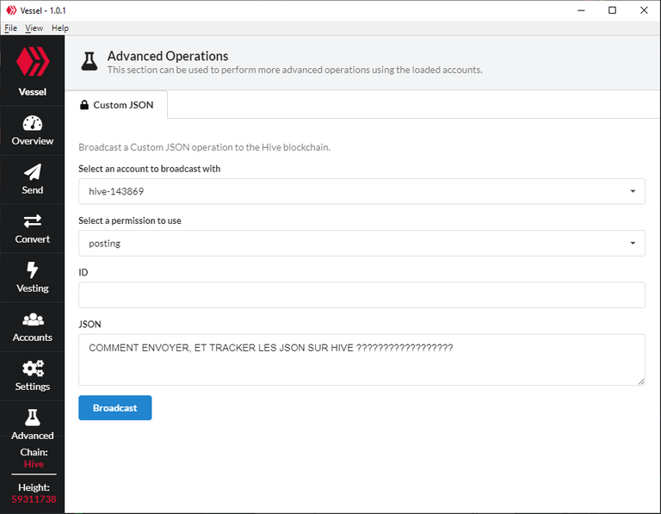661x514 pixels.
Task: Click the block height number 59311738
Action: (x=34, y=499)
